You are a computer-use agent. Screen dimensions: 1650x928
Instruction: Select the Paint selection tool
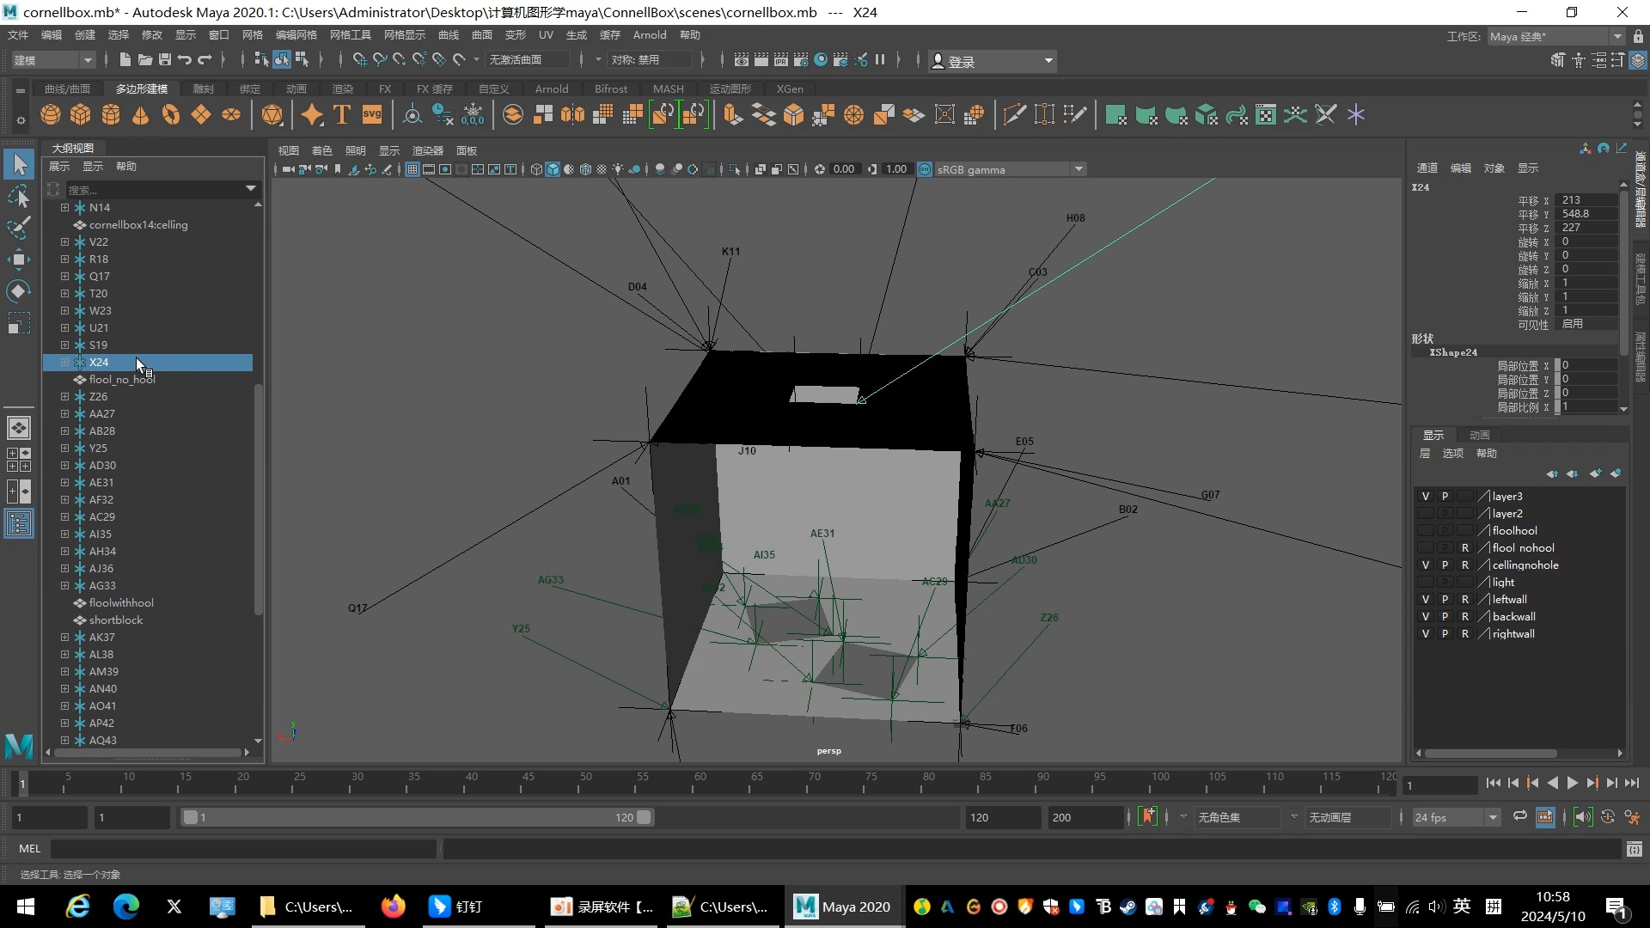click(19, 228)
